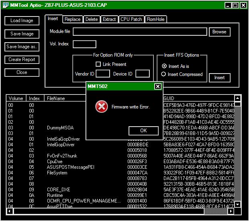This screenshot has width=249, height=221.
Task: Click the GUID starting with 5AE3F37E
Action: click(x=199, y=190)
